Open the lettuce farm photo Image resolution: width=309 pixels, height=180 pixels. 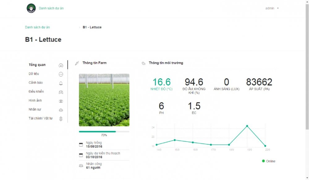pyautogui.click(x=104, y=100)
